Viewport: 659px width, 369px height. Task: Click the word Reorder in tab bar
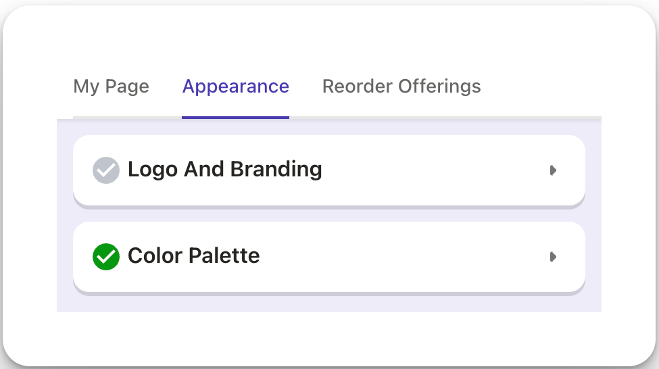[x=358, y=86]
